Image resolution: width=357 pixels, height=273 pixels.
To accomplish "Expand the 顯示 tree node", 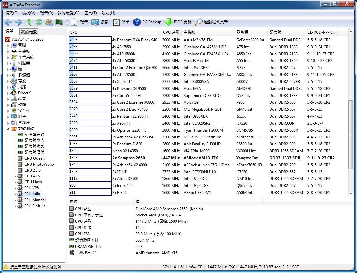I will pos(8,69).
